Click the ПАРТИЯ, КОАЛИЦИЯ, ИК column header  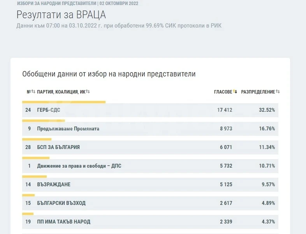tap(61, 92)
